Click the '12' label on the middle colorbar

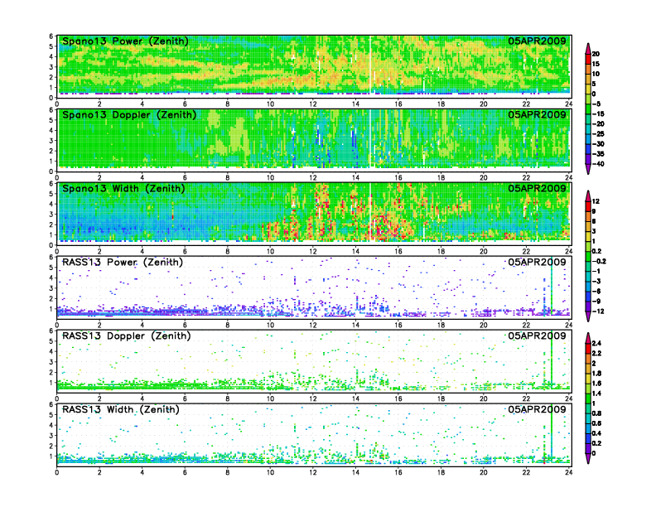(x=596, y=201)
